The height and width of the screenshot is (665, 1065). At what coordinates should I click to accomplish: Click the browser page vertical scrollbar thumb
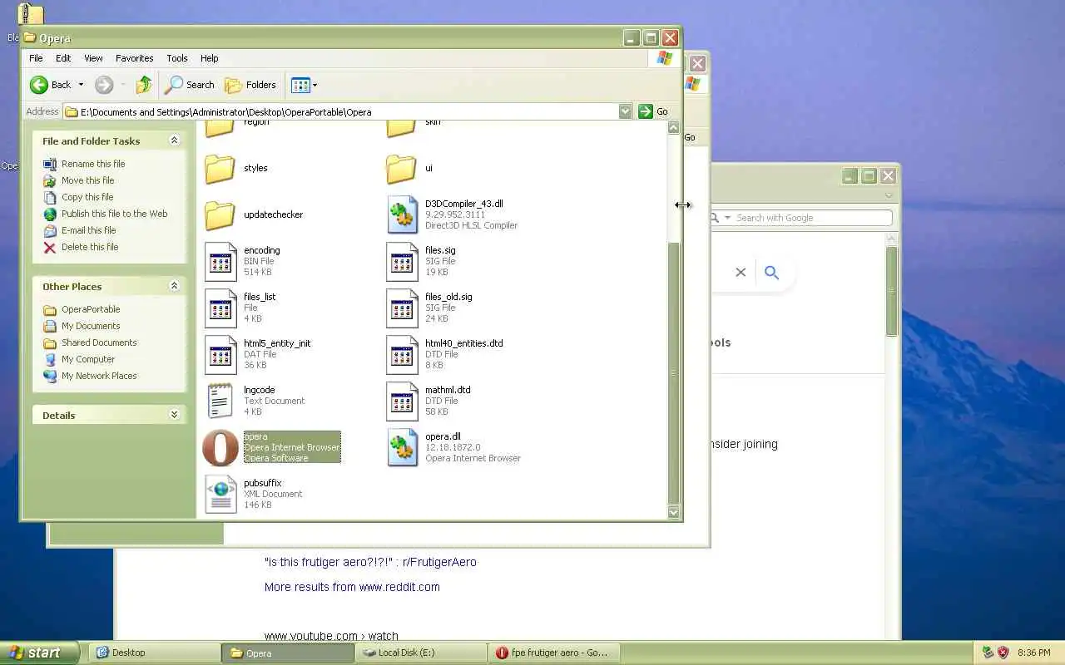pyautogui.click(x=892, y=291)
